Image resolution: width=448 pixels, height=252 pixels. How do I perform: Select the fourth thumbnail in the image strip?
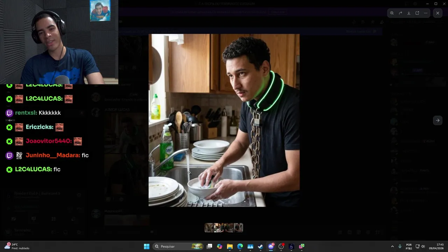pyautogui.click(x=238, y=228)
